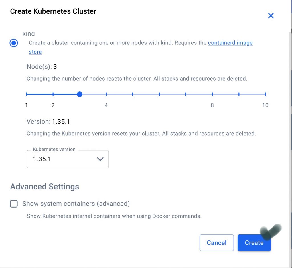The width and height of the screenshot is (292, 268).
Task: Close the Create Kubernetes Cluster dialog
Action: coord(271,16)
